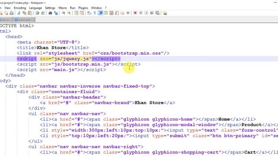Click the "nav navbar-nav" class line
Screen dimensions: 278x156
tap(67, 114)
